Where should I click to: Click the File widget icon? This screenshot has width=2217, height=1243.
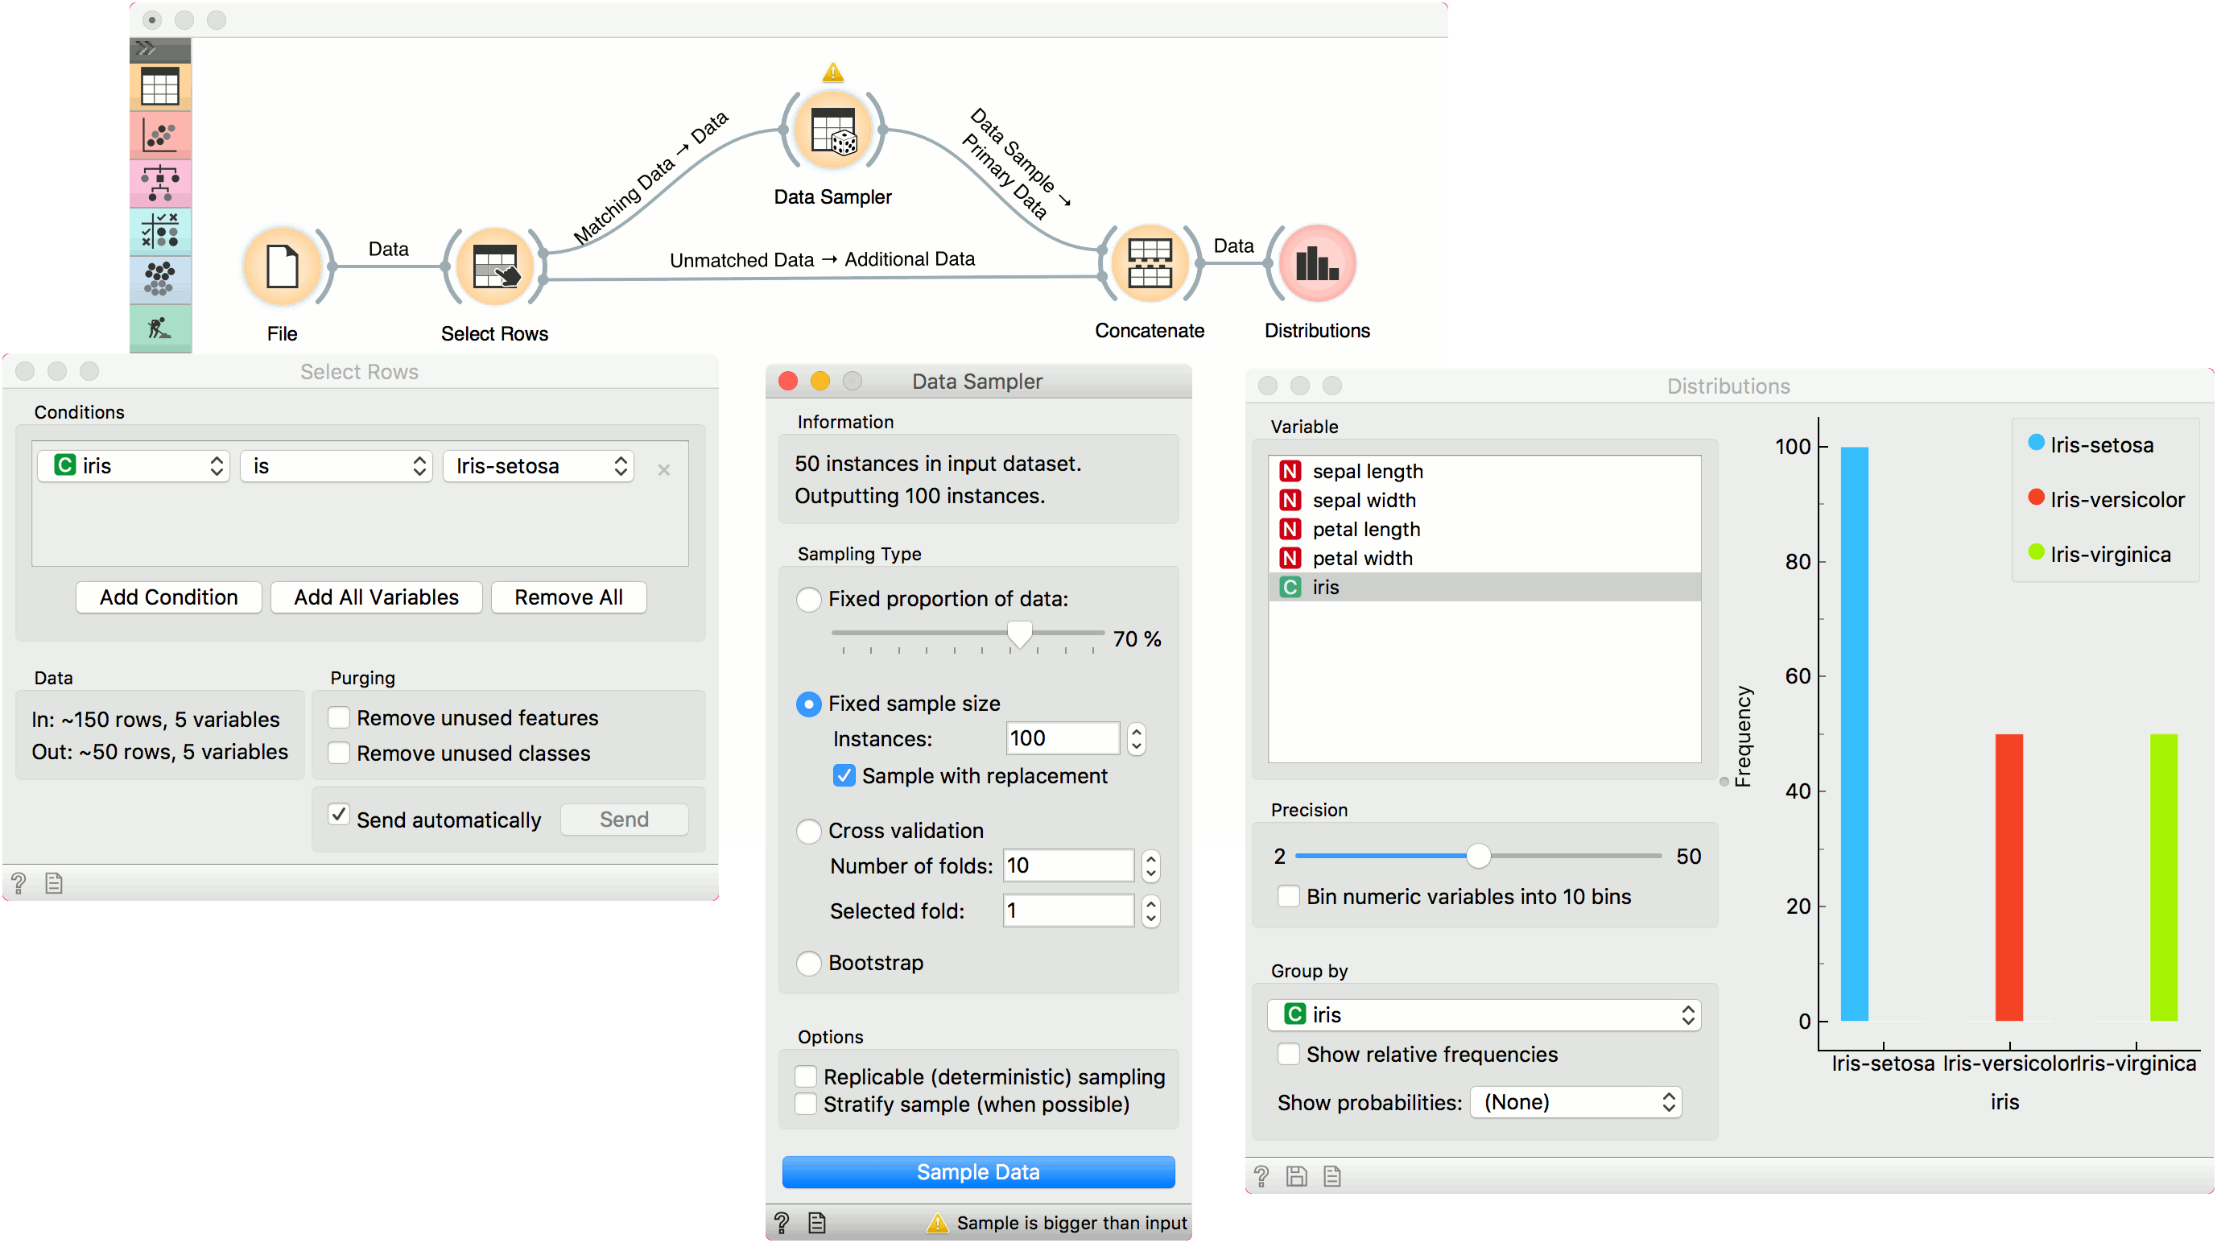pos(283,266)
